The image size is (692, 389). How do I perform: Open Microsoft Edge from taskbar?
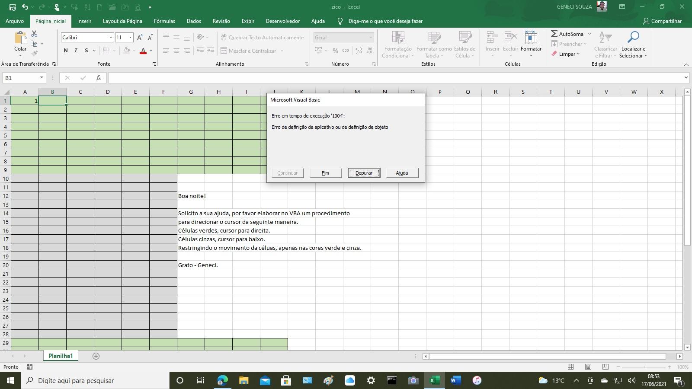[x=222, y=380]
